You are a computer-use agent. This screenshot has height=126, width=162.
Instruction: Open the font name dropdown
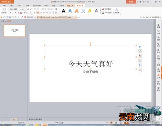[x=20, y=9]
